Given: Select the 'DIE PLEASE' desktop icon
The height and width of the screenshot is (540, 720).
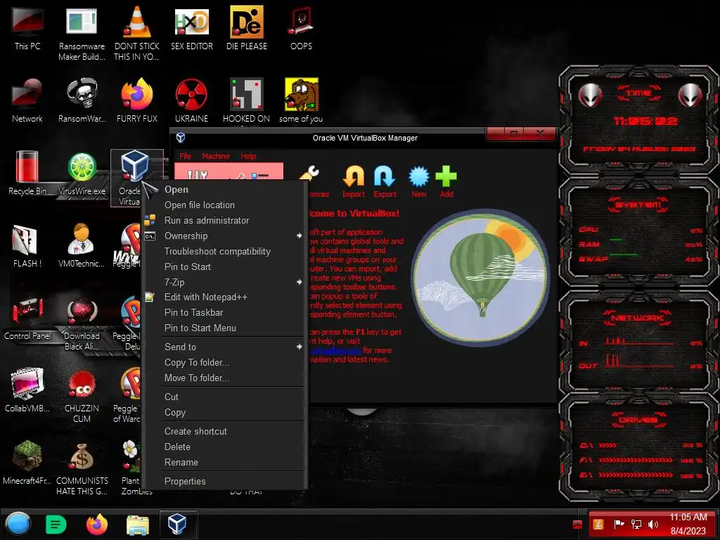Looking at the screenshot, I should coord(247,27).
